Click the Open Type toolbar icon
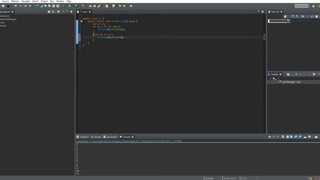Viewport: 320px width, 180px height. [90, 6]
